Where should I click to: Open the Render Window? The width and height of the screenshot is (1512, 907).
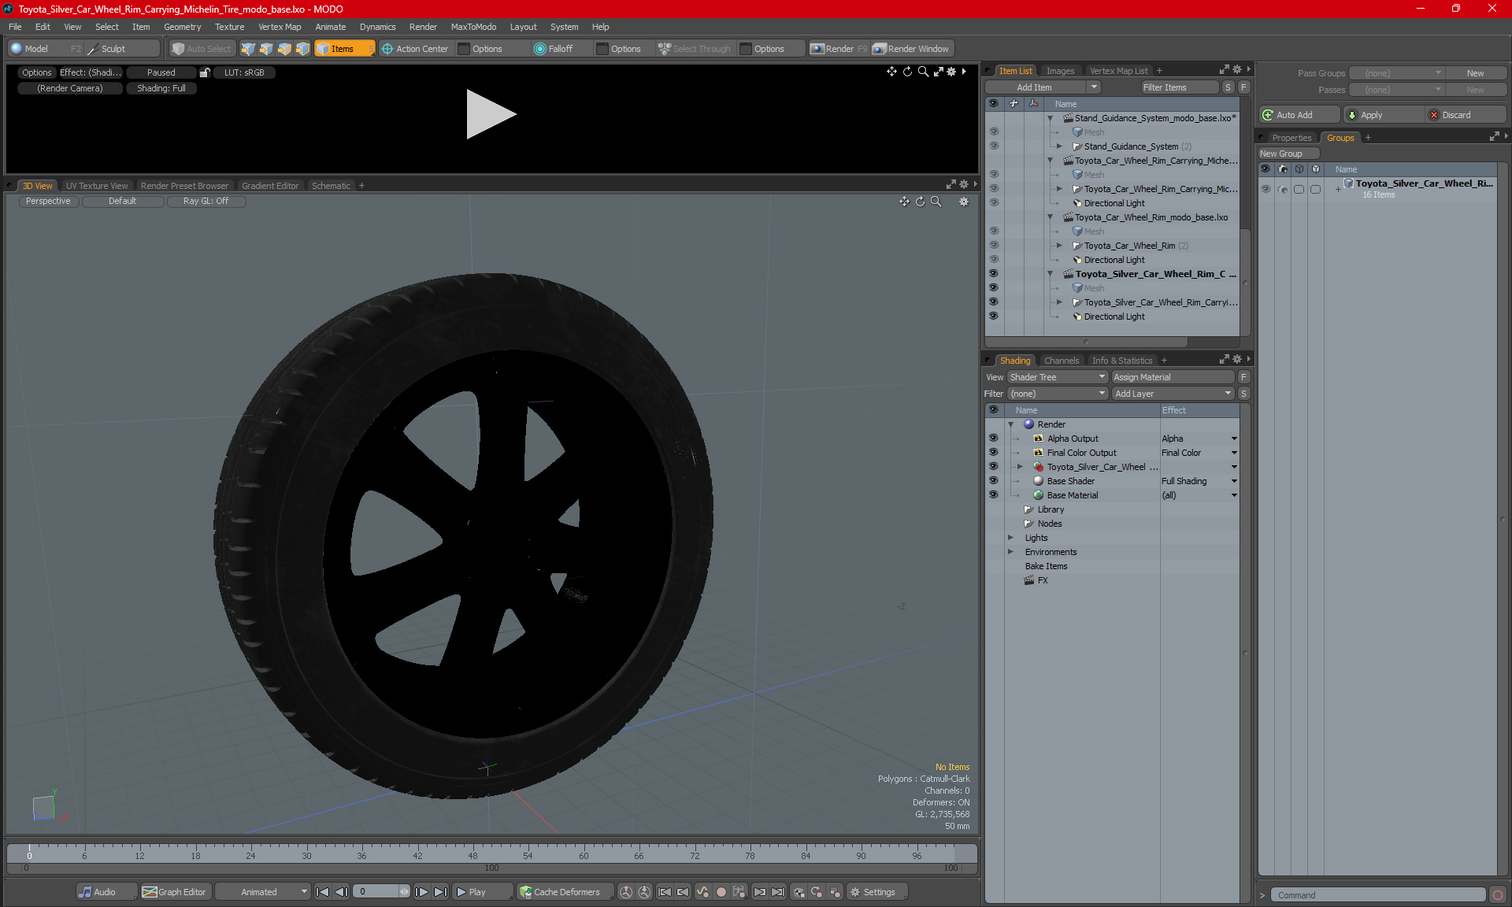[x=911, y=49]
